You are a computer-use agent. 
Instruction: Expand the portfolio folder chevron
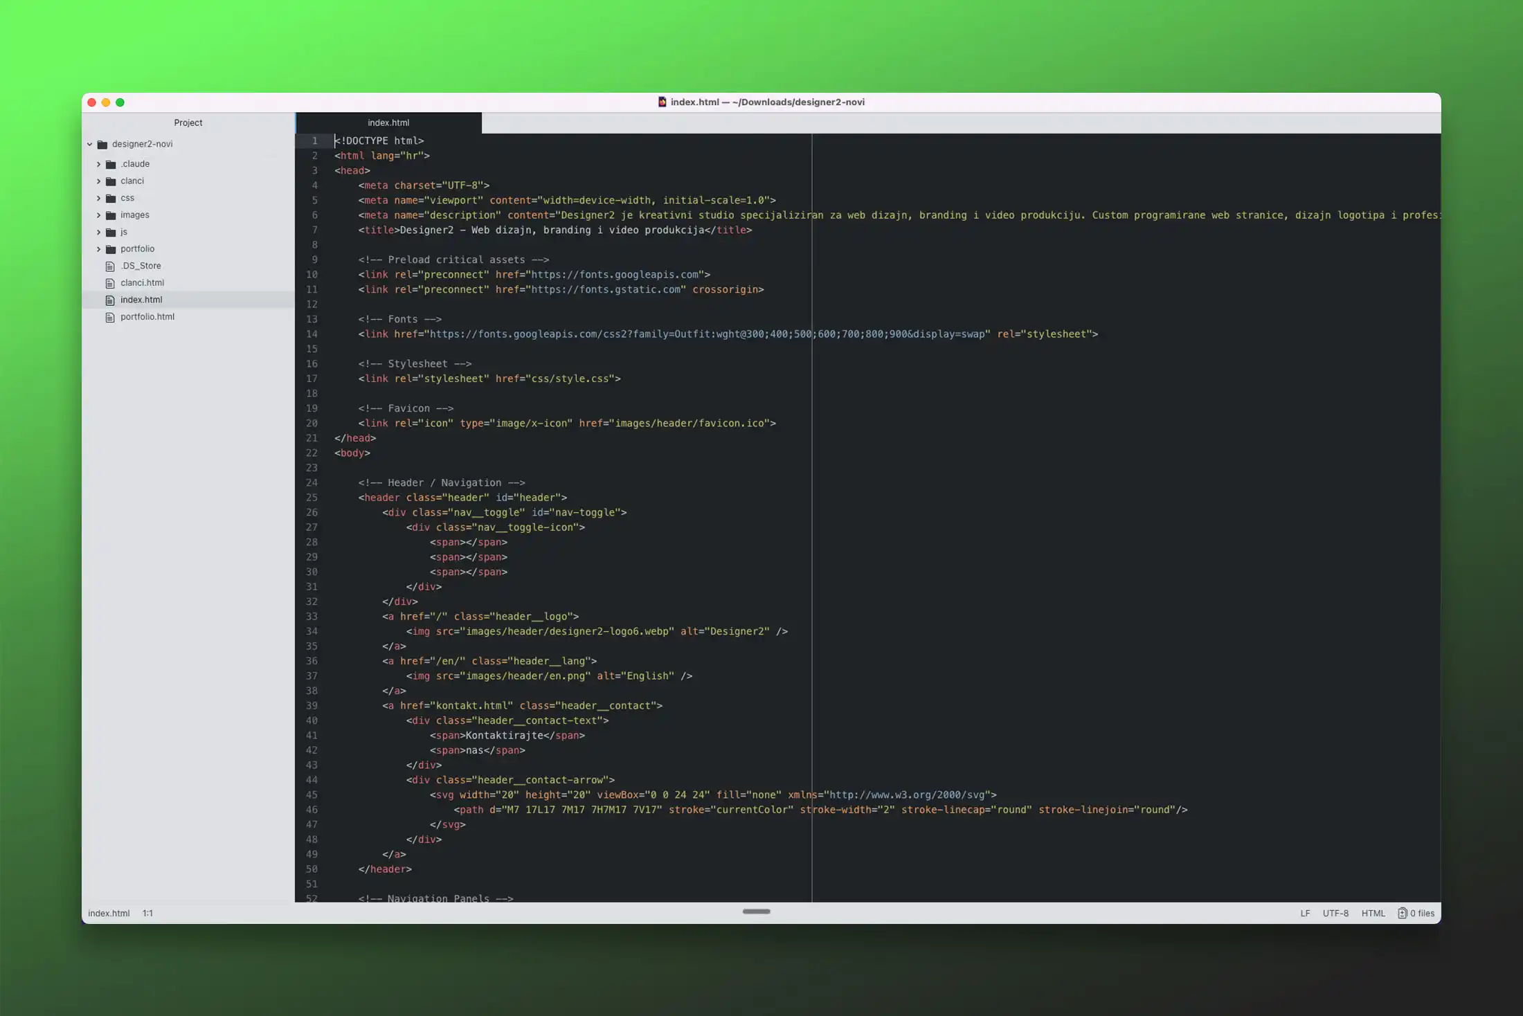[x=98, y=249]
